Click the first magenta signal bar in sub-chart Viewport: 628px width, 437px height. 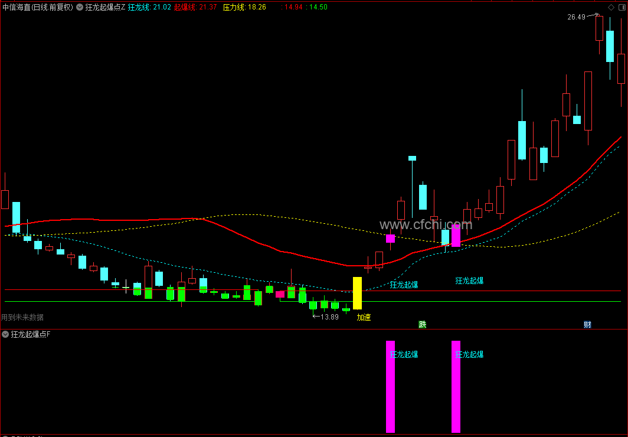[x=390, y=387]
